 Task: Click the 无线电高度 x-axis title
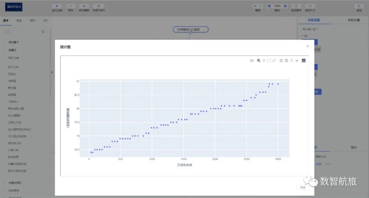coord(184,165)
